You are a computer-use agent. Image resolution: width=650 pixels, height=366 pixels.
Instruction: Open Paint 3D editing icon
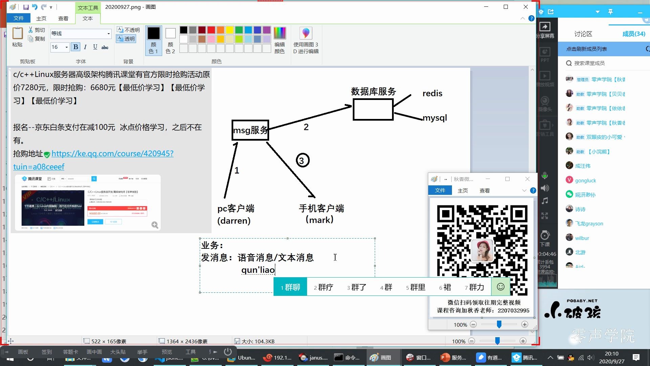point(306,33)
